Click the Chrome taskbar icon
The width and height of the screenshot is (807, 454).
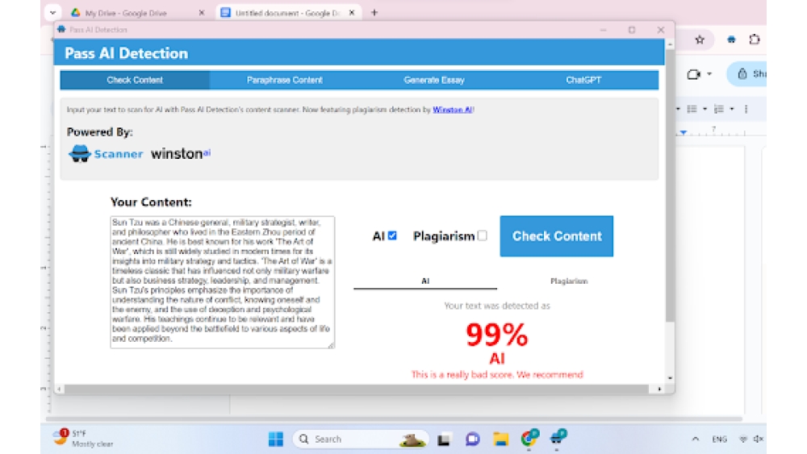tap(529, 438)
